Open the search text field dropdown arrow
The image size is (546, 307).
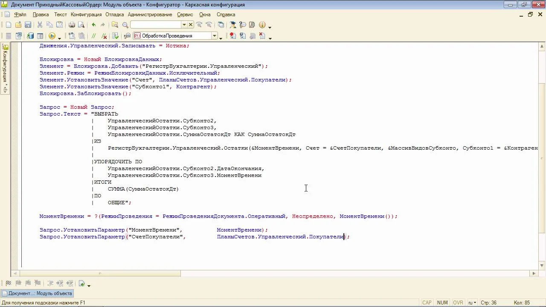pyautogui.click(x=184, y=25)
